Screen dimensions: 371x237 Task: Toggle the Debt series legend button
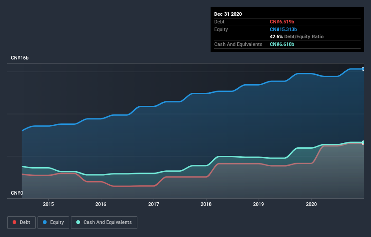[21, 223]
